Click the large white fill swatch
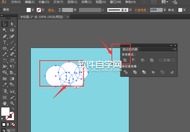Image resolution: width=190 pixels, height=132 pixels. click(5, 111)
